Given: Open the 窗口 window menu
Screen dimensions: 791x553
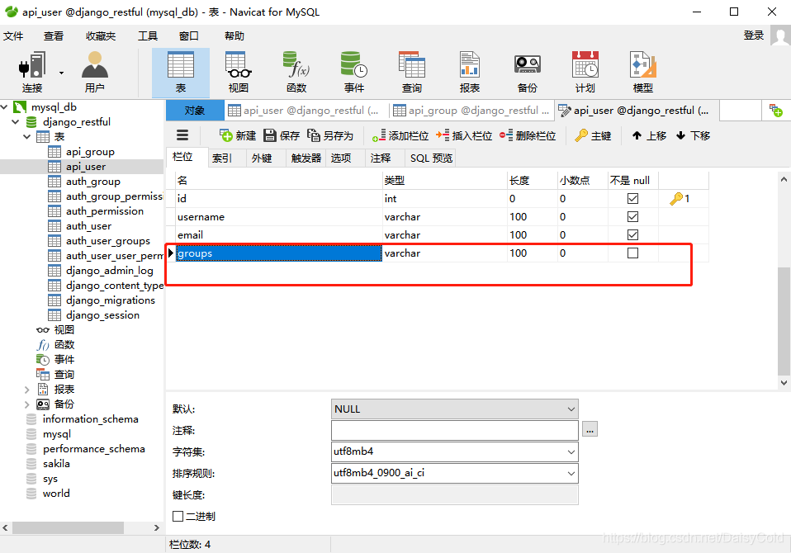Looking at the screenshot, I should 189,35.
